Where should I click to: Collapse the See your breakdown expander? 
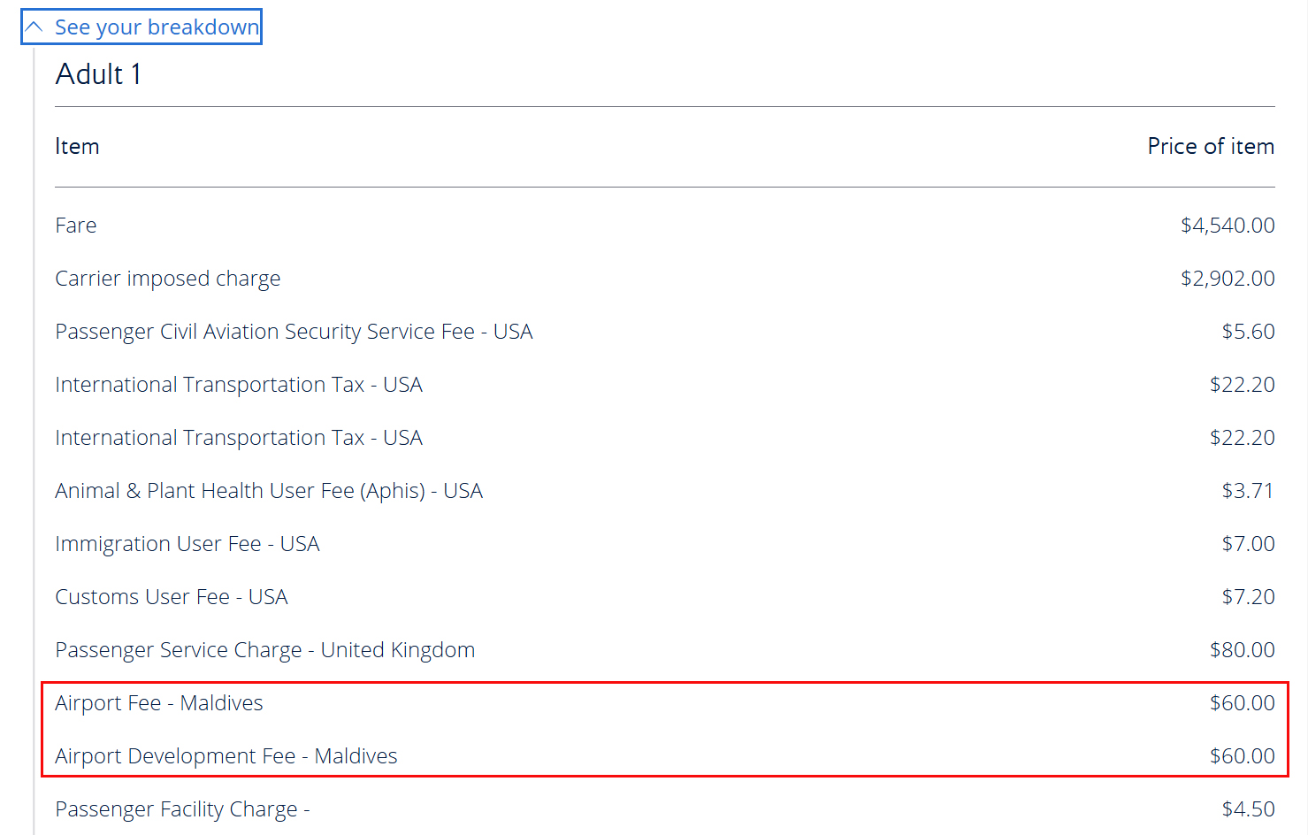pyautogui.click(x=142, y=27)
